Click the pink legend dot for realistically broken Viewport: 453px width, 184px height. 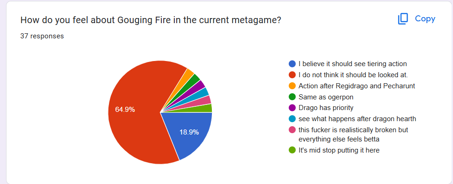pyautogui.click(x=292, y=130)
